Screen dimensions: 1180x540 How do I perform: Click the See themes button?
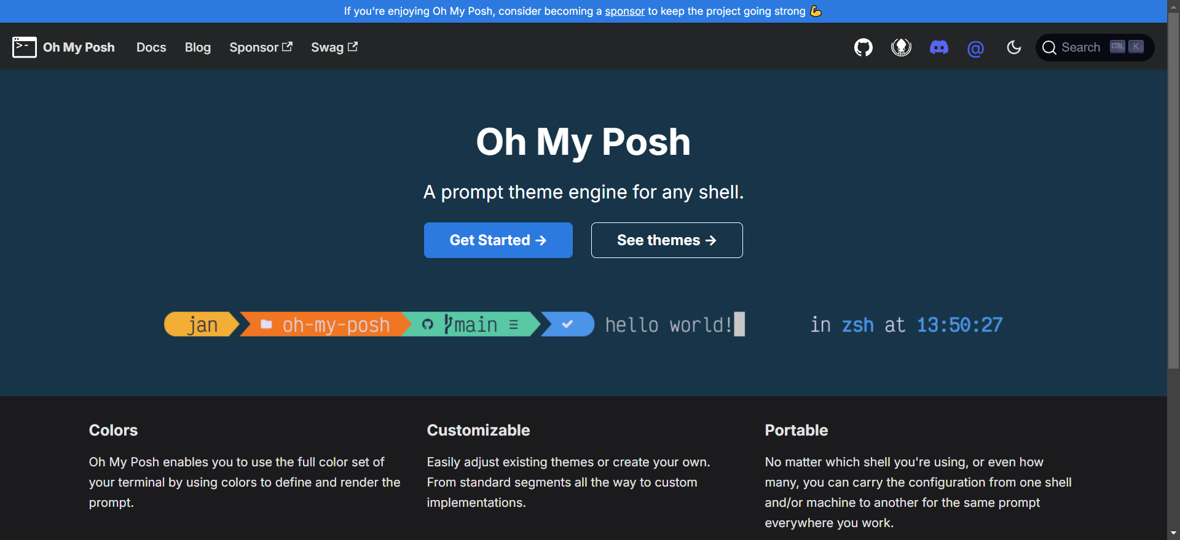(x=667, y=240)
